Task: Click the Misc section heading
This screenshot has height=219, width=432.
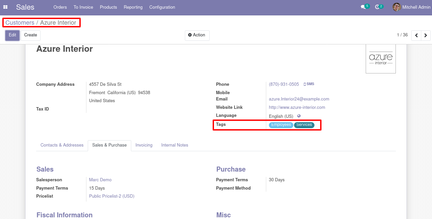Action: (x=224, y=215)
